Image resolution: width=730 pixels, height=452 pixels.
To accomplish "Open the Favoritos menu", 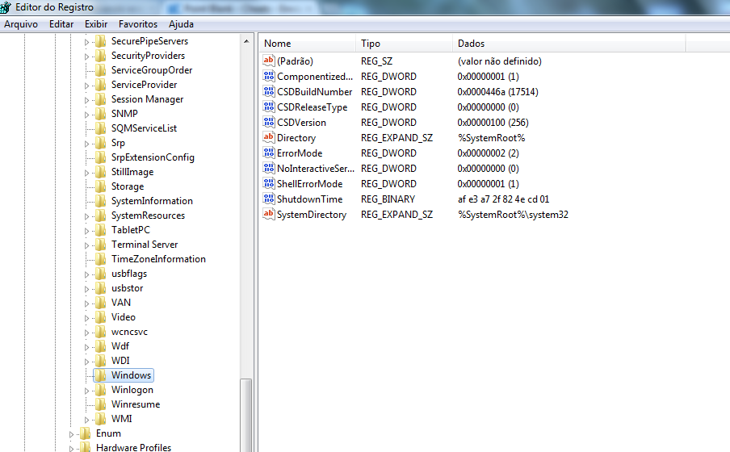I will coord(138,24).
